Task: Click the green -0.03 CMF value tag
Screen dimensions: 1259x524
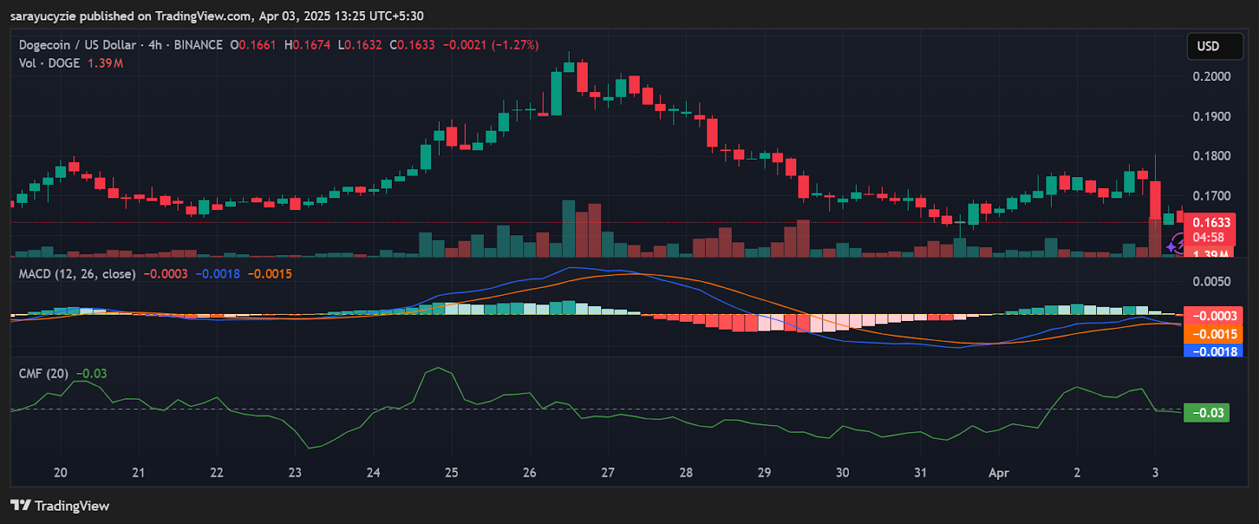Action: tap(1207, 413)
